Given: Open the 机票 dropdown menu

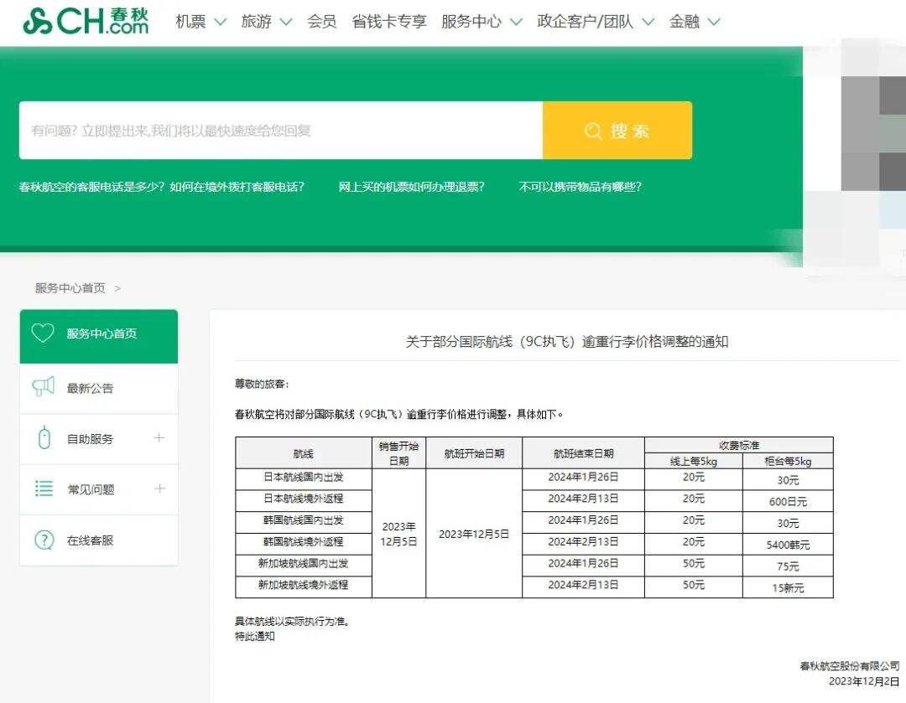Looking at the screenshot, I should 200,22.
